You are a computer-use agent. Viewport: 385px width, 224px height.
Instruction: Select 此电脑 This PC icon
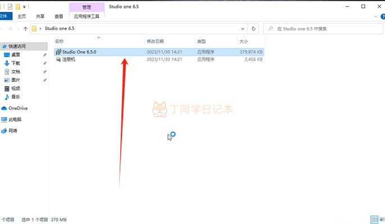coord(4,119)
